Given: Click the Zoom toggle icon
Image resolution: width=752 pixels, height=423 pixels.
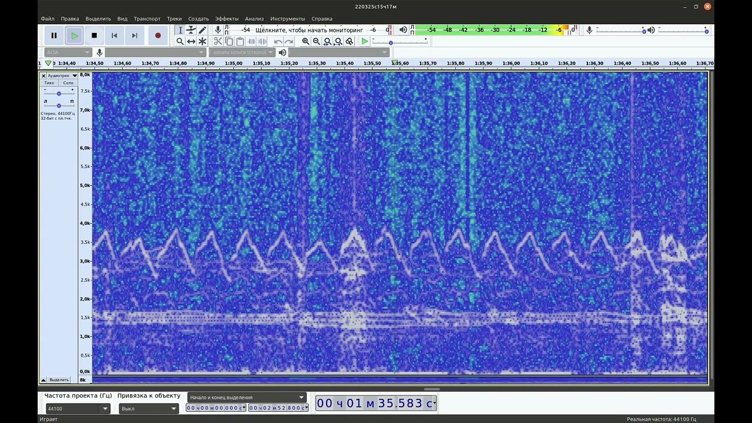Looking at the screenshot, I should point(350,41).
